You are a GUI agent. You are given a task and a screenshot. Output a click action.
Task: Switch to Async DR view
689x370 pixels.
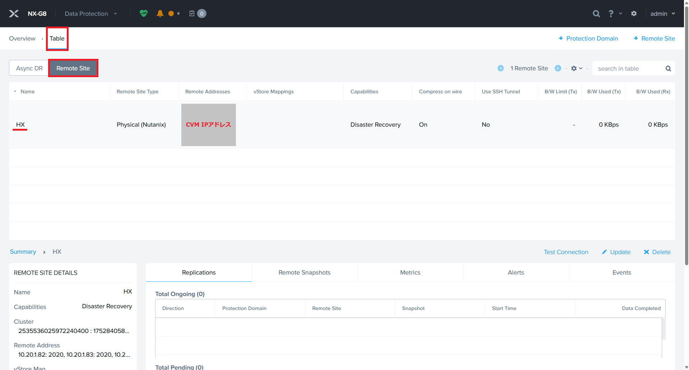coord(29,68)
